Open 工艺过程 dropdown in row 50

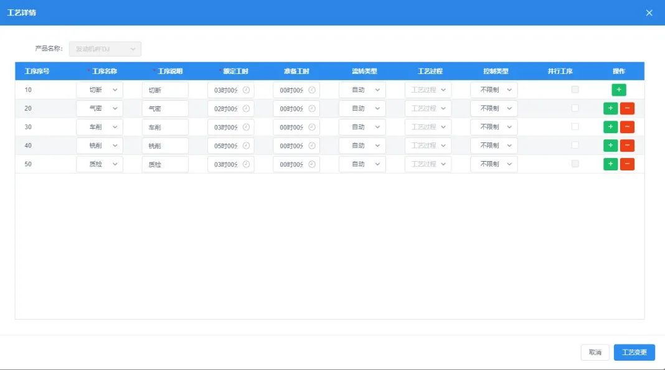click(x=428, y=164)
